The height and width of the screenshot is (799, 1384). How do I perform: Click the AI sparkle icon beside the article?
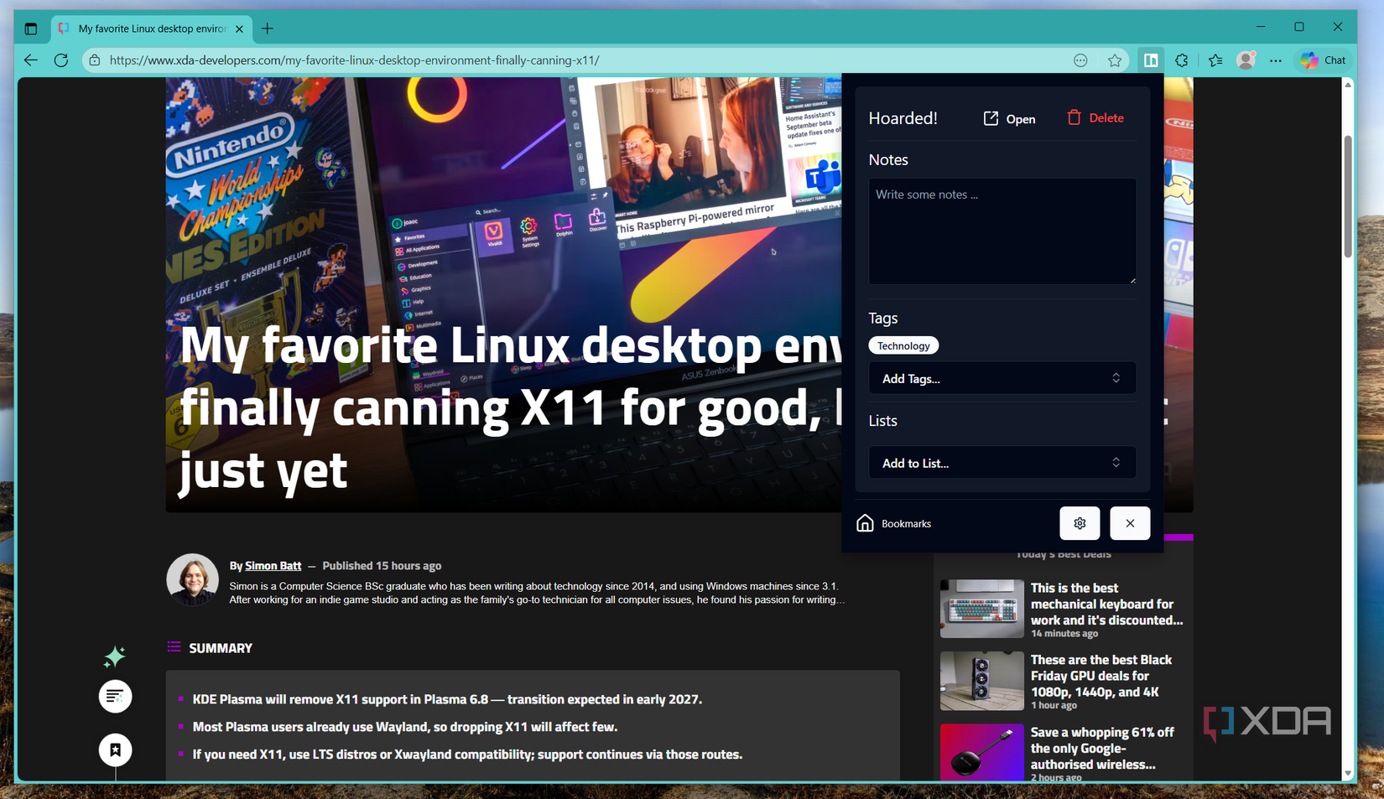[115, 656]
